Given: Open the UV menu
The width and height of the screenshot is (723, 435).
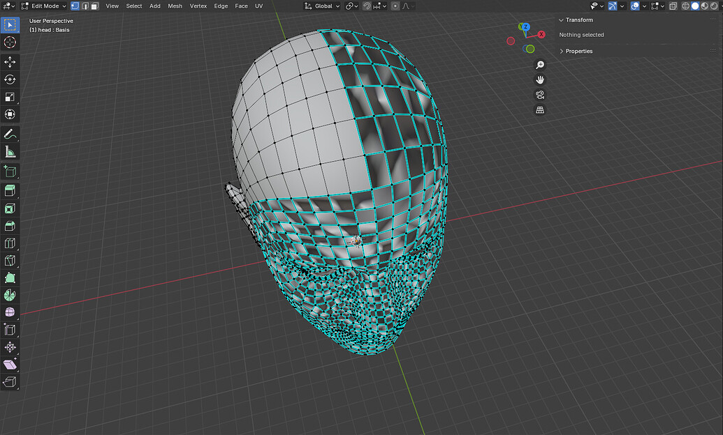Looking at the screenshot, I should 258,6.
